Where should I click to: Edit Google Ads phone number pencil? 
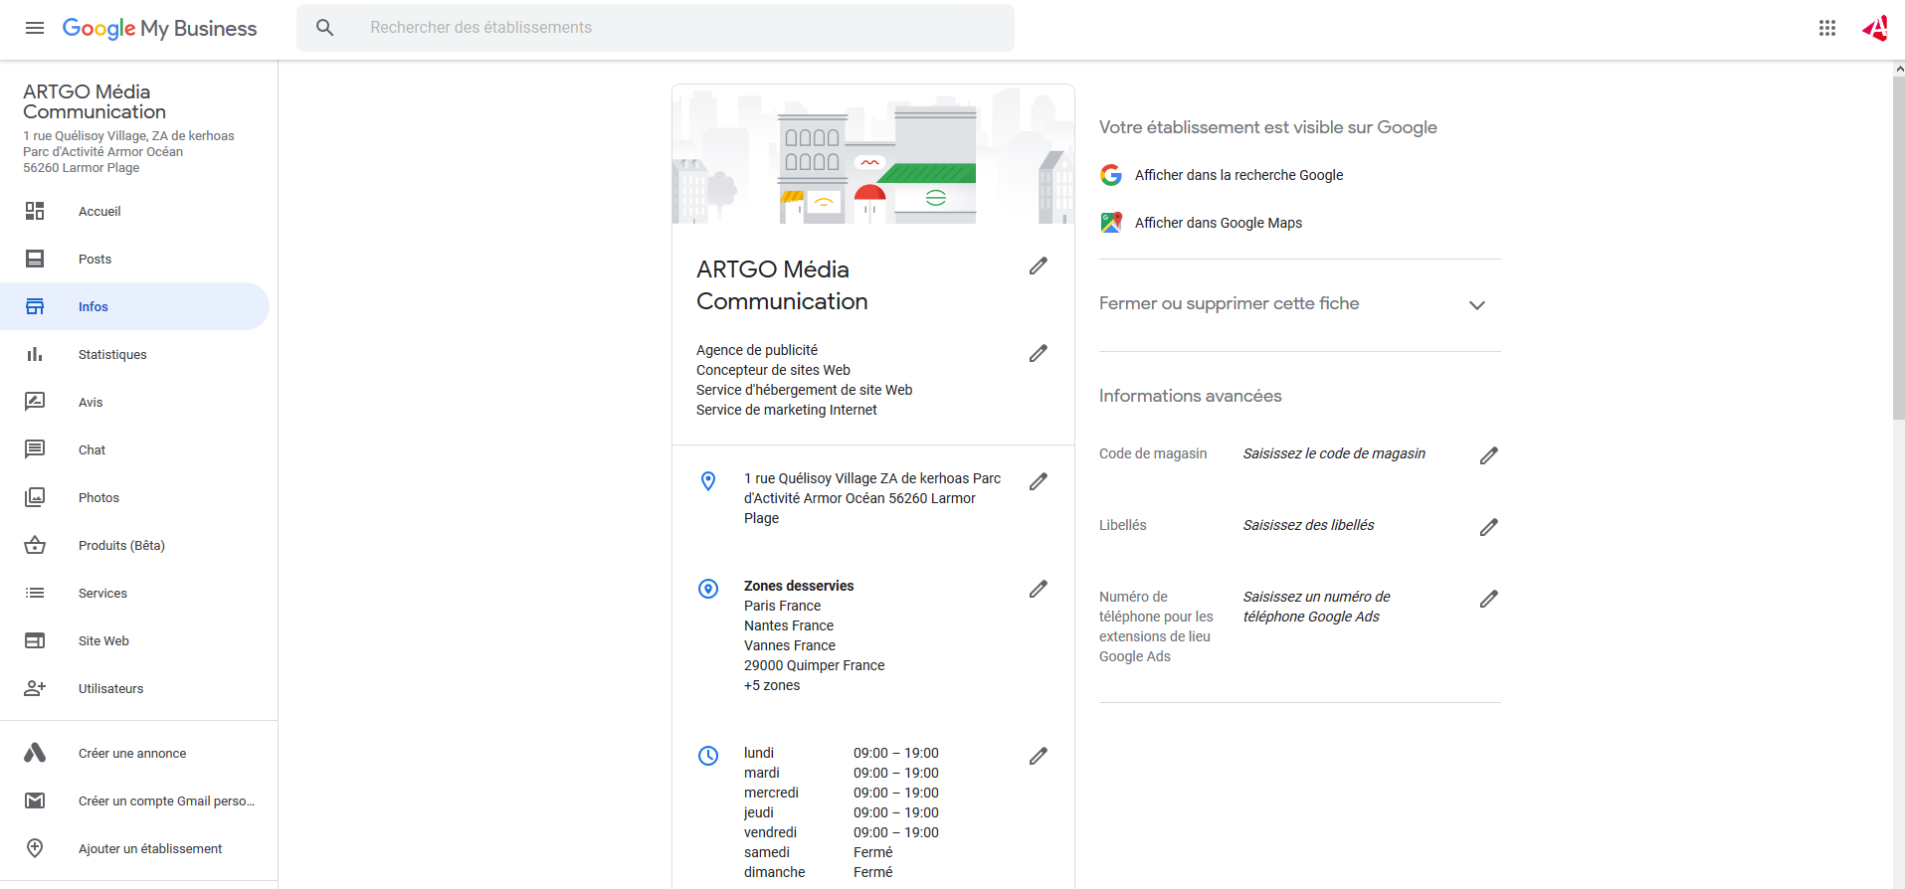pyautogui.click(x=1489, y=599)
